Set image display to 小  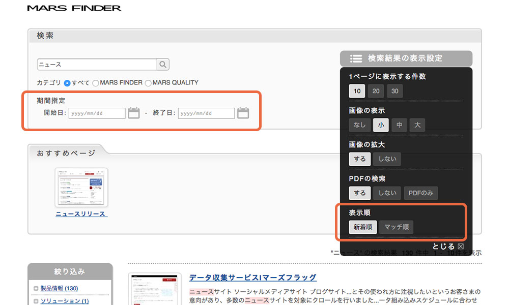tap(381, 125)
